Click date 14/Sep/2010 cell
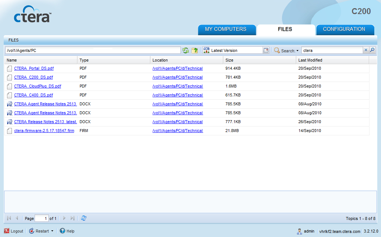 (x=310, y=131)
